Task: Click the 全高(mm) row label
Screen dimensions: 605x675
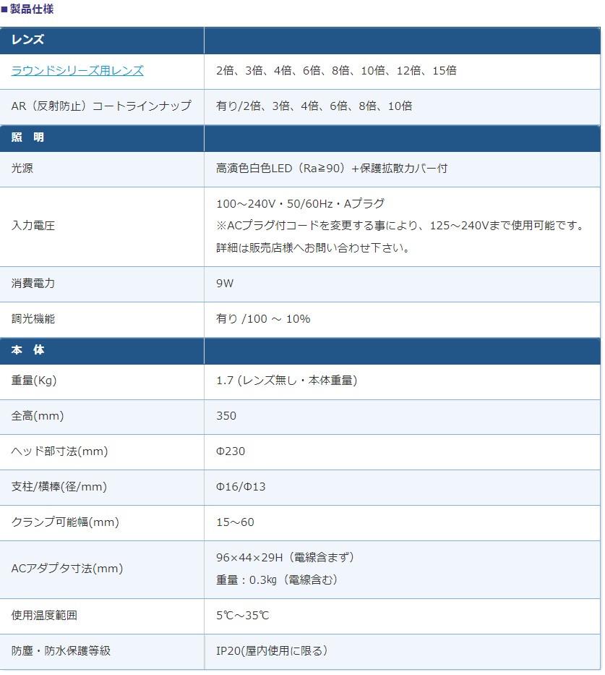Action: tap(38, 416)
